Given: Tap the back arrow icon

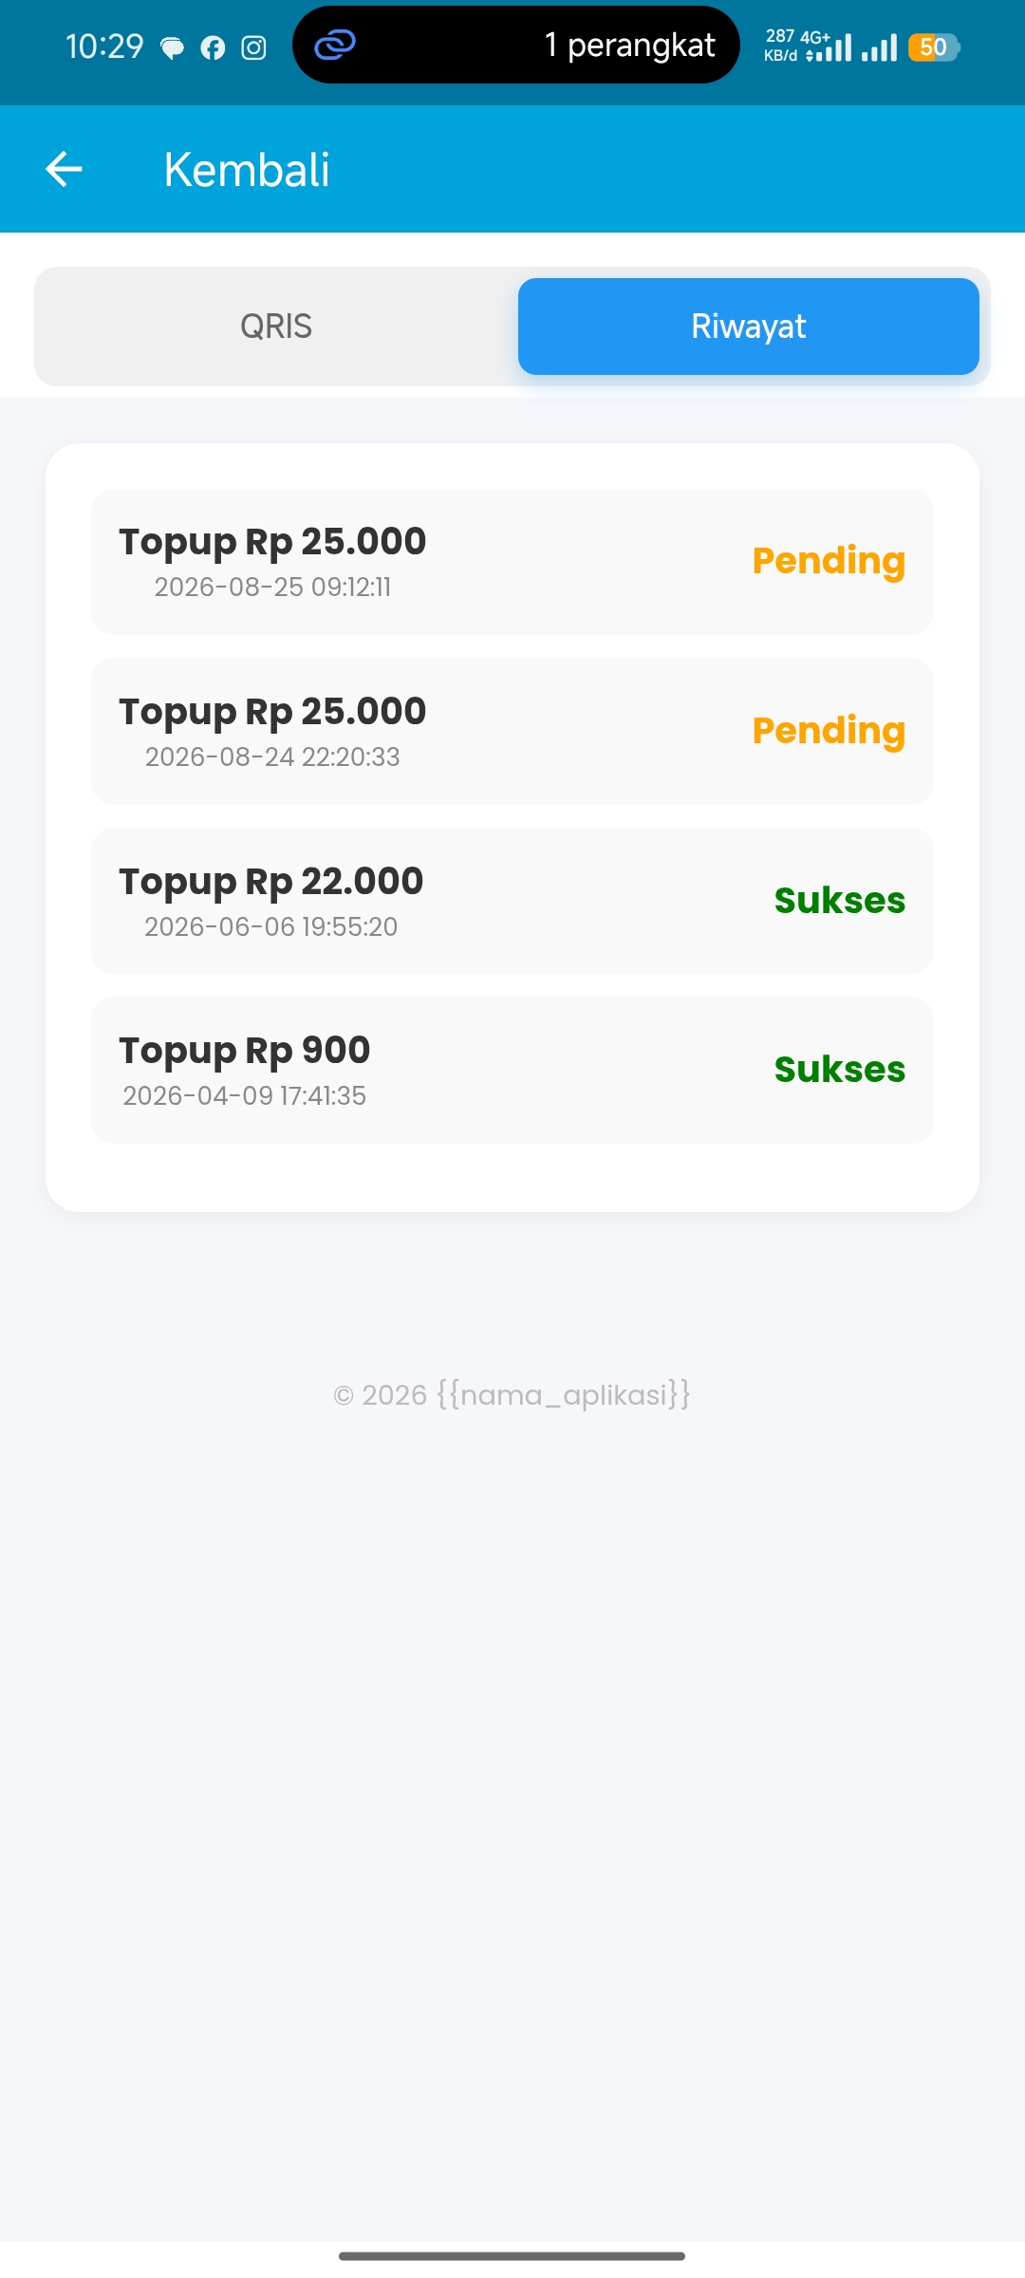Looking at the screenshot, I should tap(64, 170).
